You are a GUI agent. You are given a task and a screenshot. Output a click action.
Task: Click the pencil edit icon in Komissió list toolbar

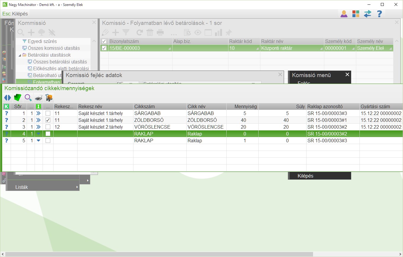pyautogui.click(x=105, y=33)
